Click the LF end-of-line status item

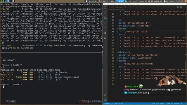coord(172,104)
